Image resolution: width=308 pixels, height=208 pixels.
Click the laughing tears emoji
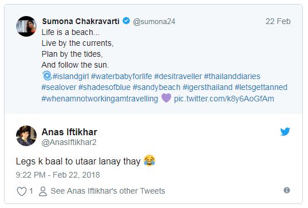click(149, 160)
